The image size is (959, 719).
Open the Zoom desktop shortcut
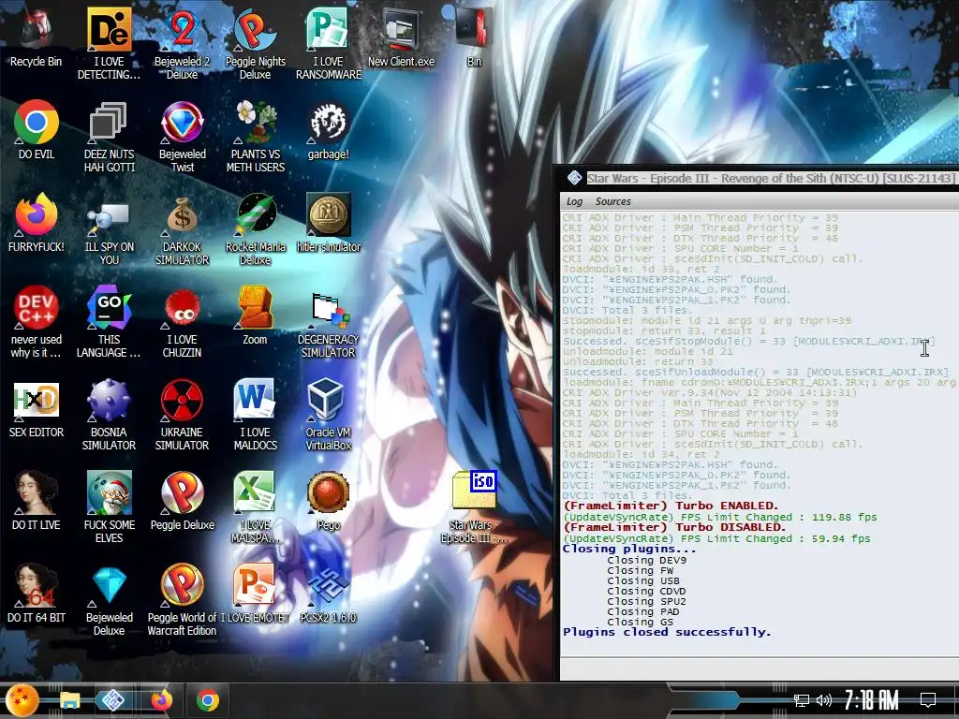255,315
